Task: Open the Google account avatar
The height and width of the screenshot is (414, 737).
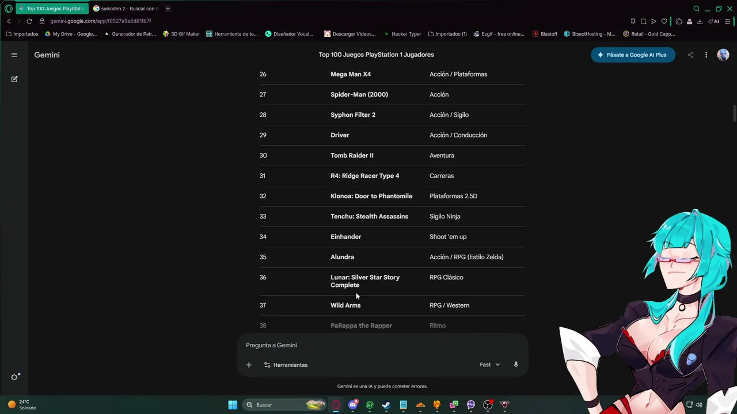Action: point(723,55)
